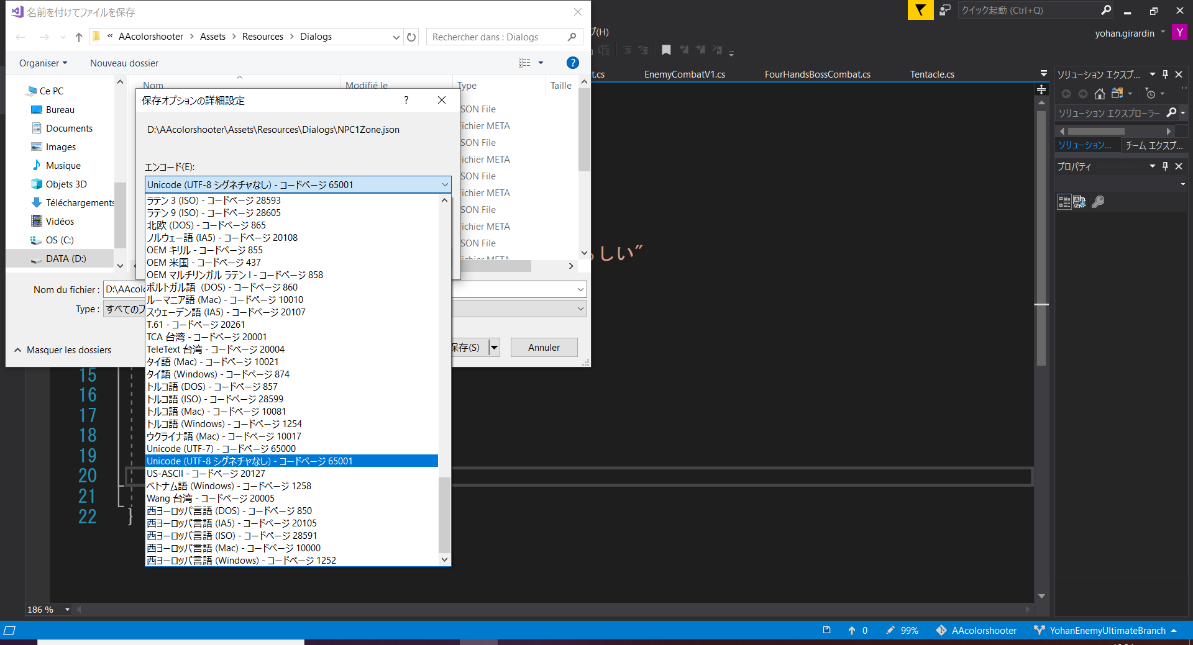The image size is (1193, 645).
Task: Click help icon in save file dialog
Action: point(572,63)
